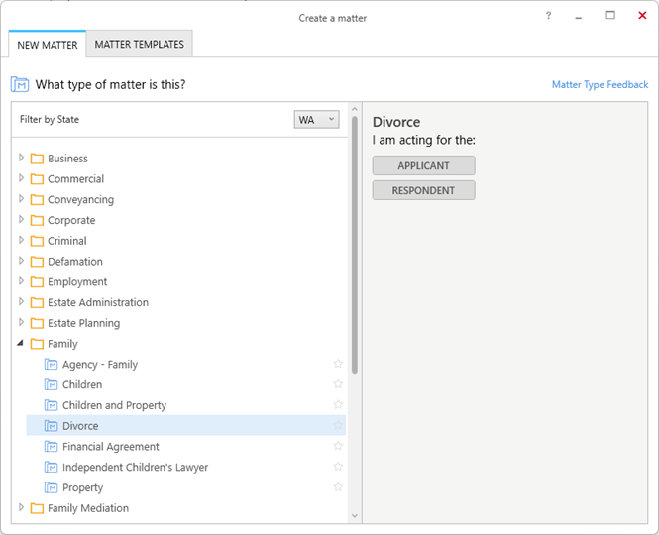Image resolution: width=659 pixels, height=535 pixels.
Task: Click the Children matter type icon
Action: 51,384
